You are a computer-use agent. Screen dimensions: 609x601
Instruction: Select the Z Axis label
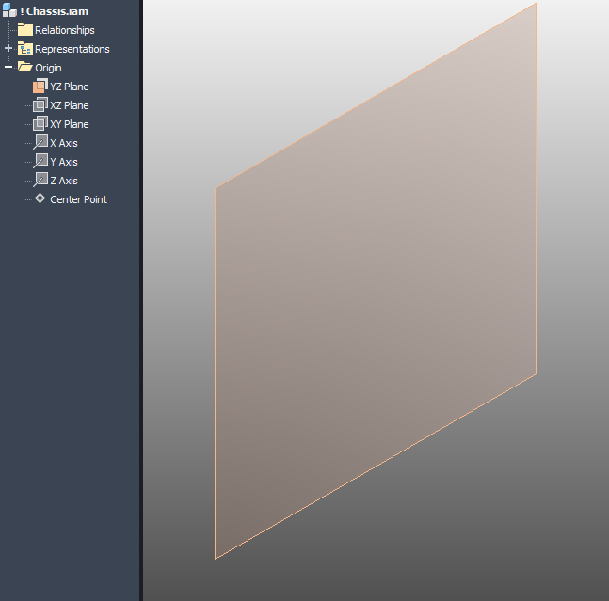point(64,181)
